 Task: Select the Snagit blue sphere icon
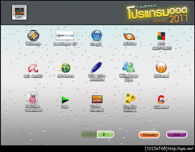tap(97, 35)
